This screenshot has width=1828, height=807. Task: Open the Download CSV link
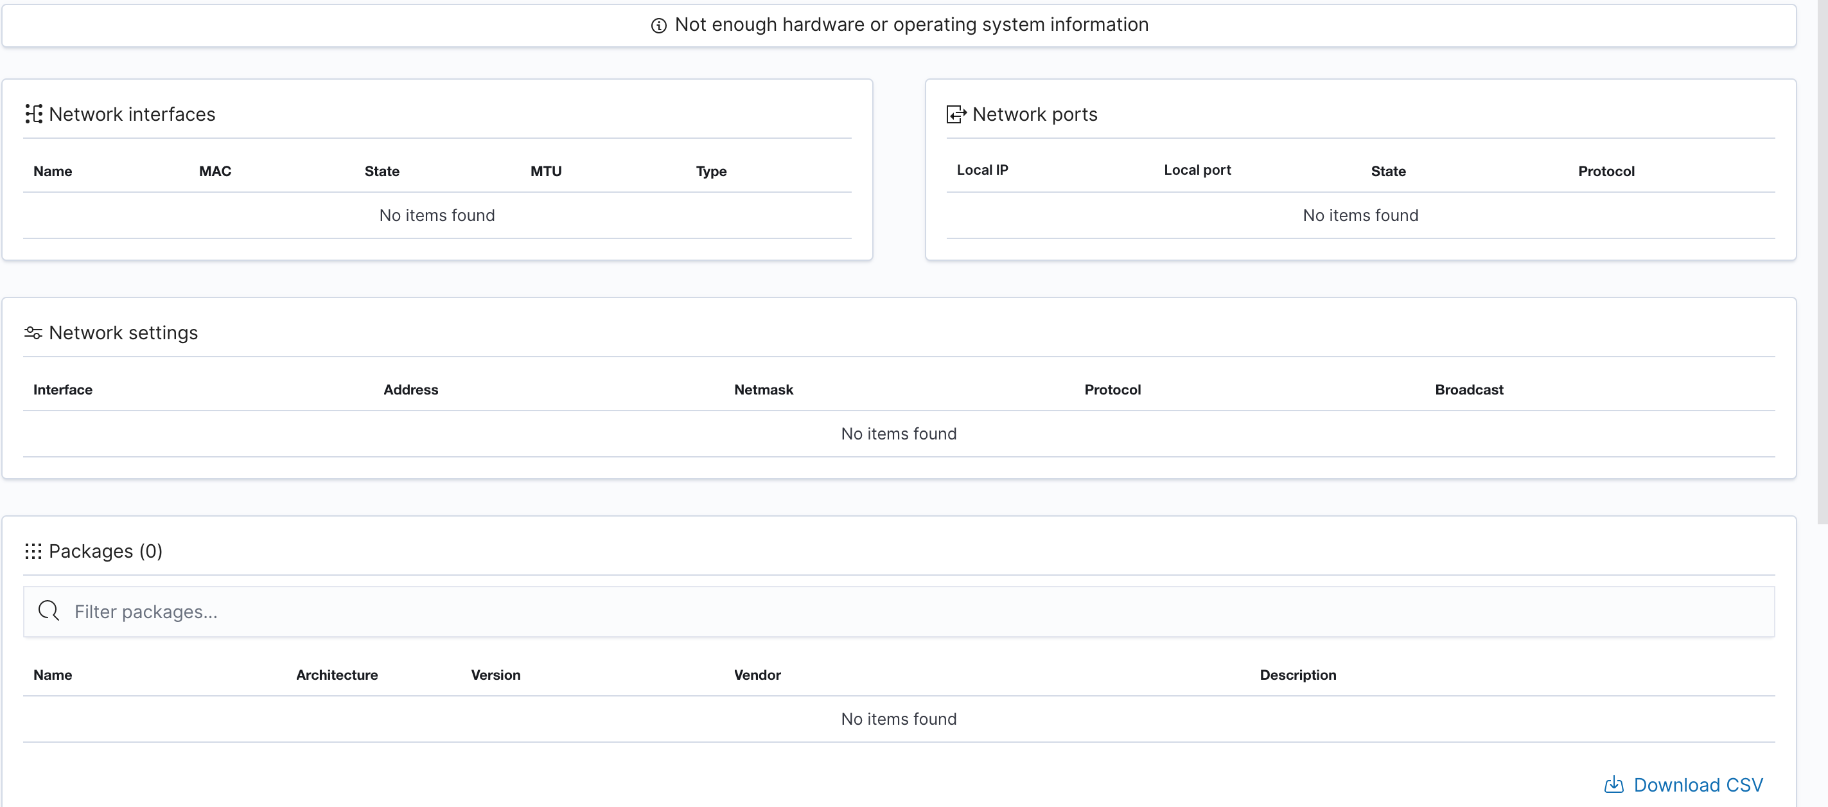(1699, 785)
